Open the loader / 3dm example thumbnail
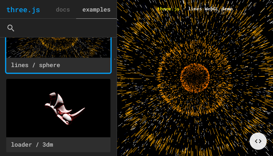The height and width of the screenshot is (156, 273). point(58,108)
